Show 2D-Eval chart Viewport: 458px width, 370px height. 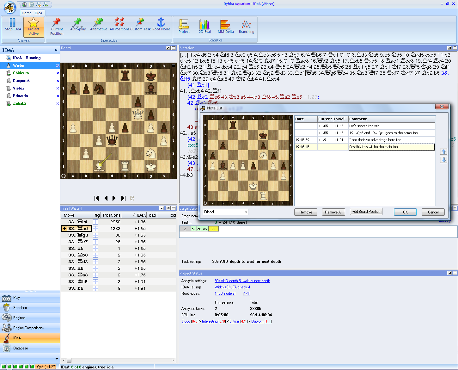click(x=205, y=26)
